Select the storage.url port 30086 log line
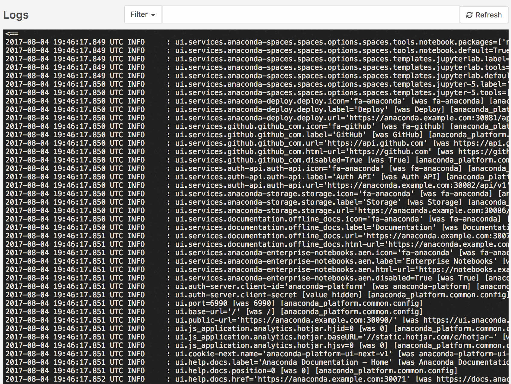The width and height of the screenshot is (511, 384). [x=257, y=211]
